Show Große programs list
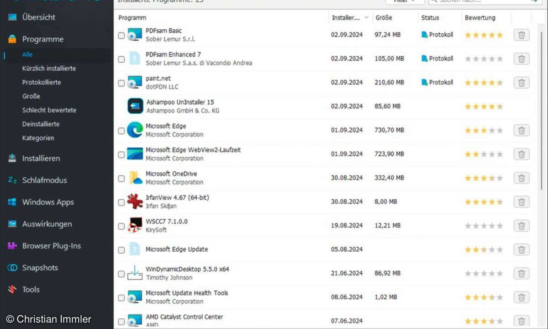This screenshot has width=548, height=329. (31, 96)
